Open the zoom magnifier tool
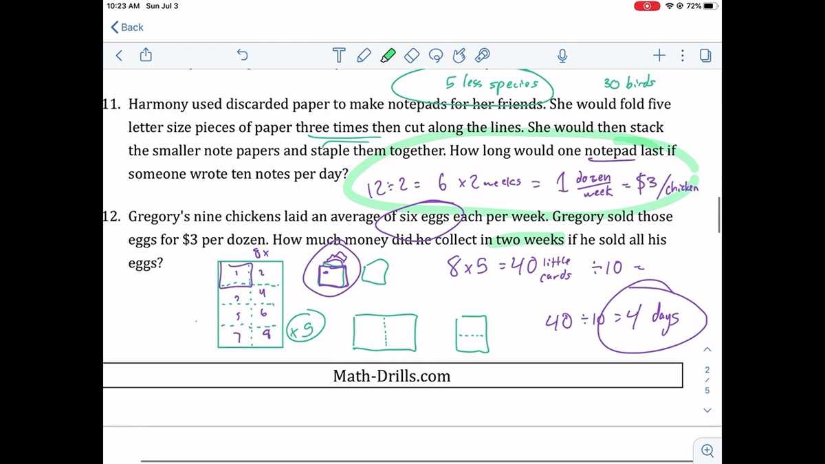This screenshot has height=464, width=825. click(707, 450)
